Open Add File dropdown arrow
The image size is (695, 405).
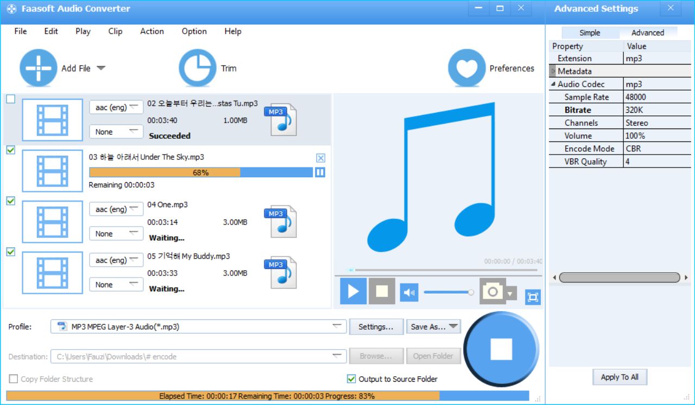[x=101, y=68]
